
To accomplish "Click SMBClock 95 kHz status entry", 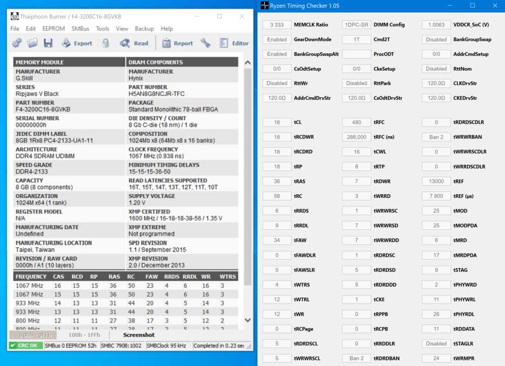I will (x=166, y=346).
